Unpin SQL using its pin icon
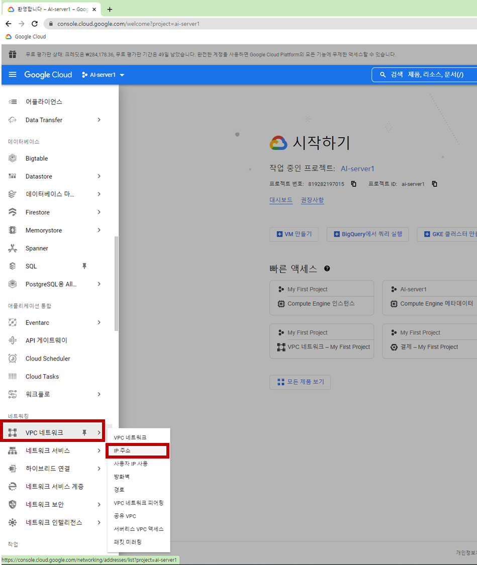 pyautogui.click(x=84, y=266)
